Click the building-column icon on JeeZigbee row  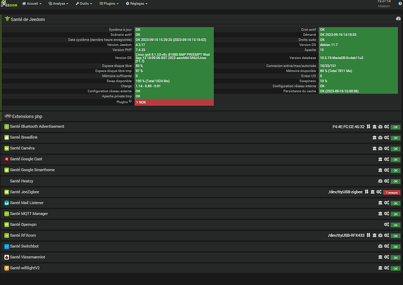pyautogui.click(x=373, y=192)
